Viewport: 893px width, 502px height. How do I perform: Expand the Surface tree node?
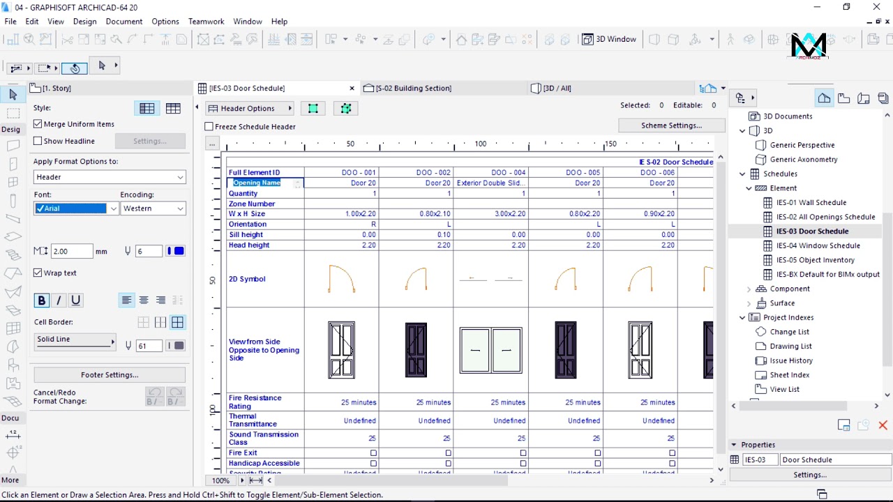tap(749, 303)
